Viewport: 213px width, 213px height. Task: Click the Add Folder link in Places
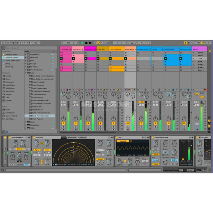pyautogui.click(x=10, y=119)
